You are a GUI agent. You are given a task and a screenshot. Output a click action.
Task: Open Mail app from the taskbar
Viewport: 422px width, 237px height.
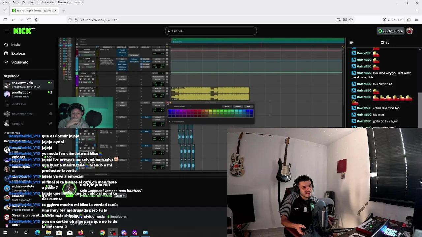(x=70, y=233)
